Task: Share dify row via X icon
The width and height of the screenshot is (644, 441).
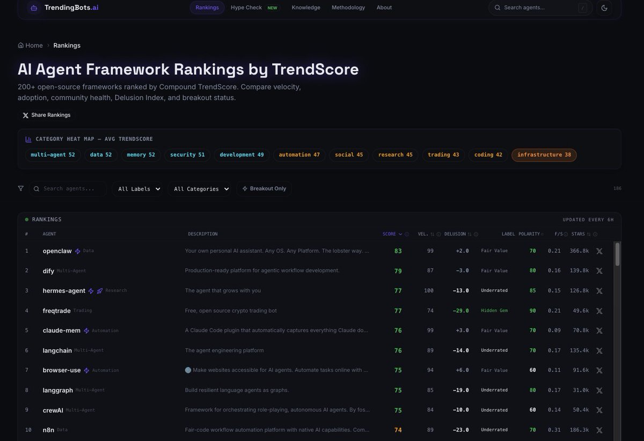Action: [599, 271]
